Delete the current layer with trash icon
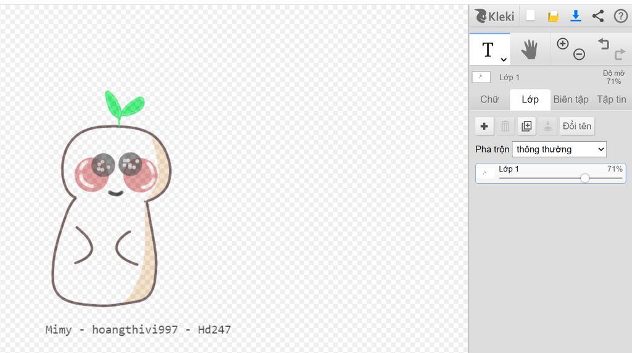Screen dimensions: 632x353 point(505,126)
